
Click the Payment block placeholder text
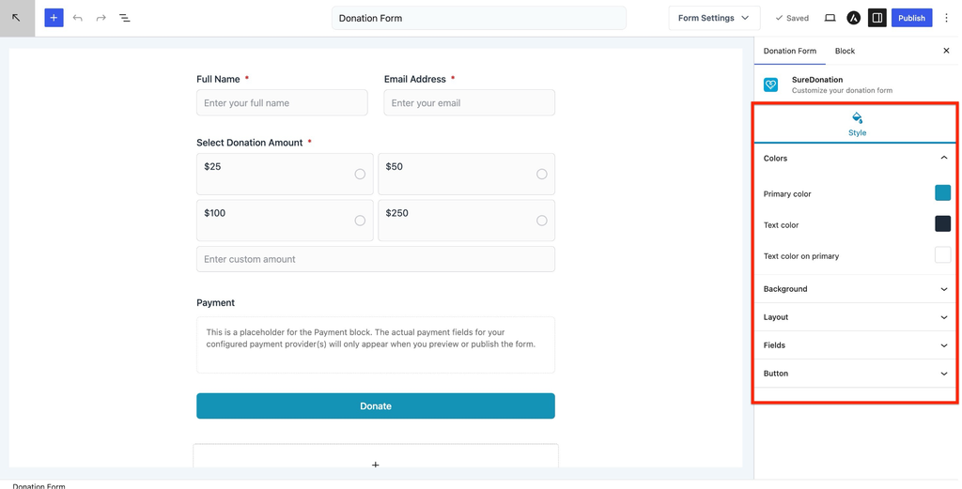[370, 338]
